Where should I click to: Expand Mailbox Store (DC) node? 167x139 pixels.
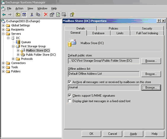pyautogui.click(x=18, y=50)
